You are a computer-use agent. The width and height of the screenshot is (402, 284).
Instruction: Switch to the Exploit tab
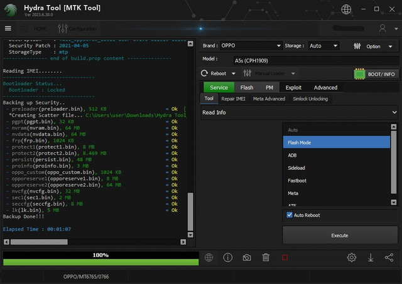(293, 88)
